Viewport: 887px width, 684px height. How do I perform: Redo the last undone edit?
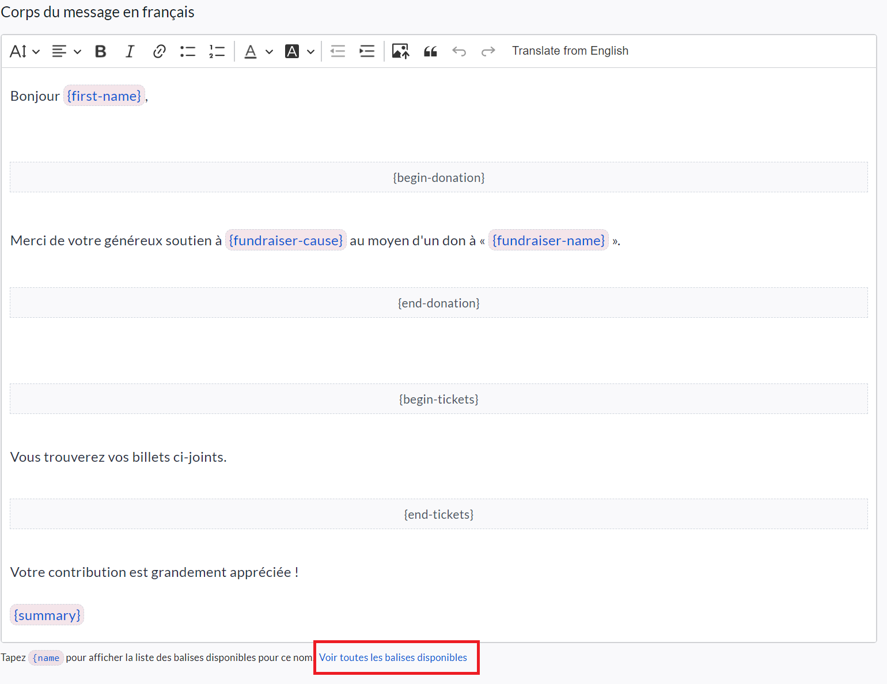pyautogui.click(x=488, y=51)
